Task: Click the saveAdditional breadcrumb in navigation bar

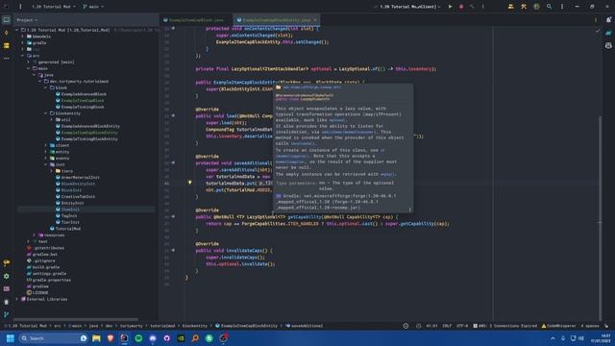Action: [x=304, y=326]
